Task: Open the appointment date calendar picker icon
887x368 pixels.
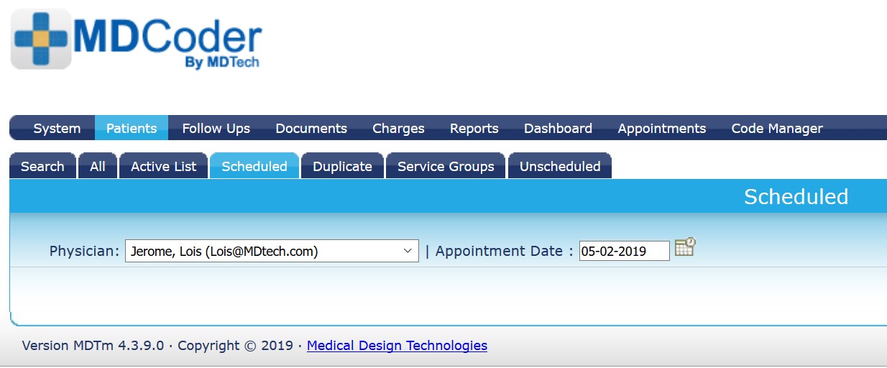Action: point(685,247)
